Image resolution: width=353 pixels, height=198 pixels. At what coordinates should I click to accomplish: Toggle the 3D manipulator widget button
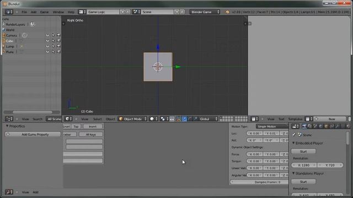click(179, 119)
